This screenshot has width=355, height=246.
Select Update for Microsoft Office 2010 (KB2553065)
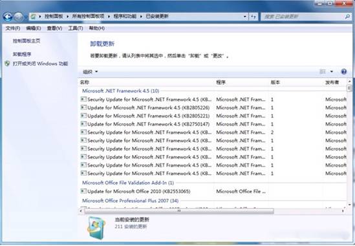click(x=139, y=191)
